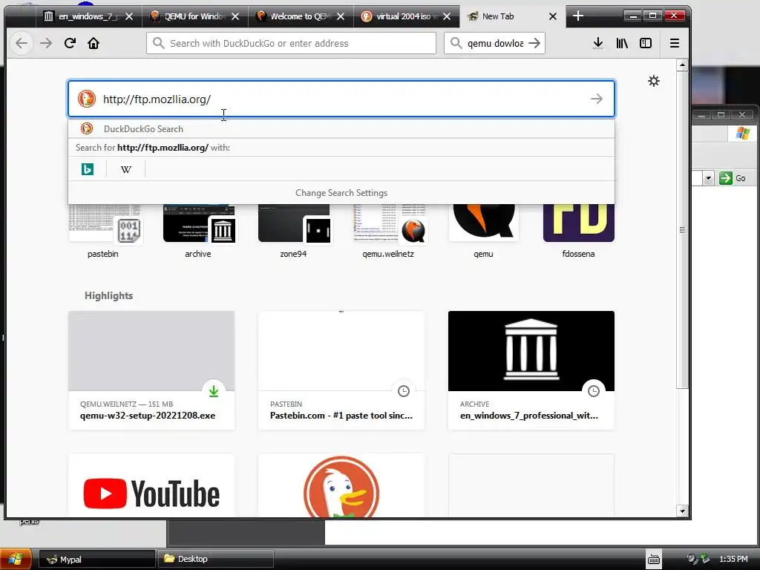Click the 1:35 PM taskbar clock
The height and width of the screenshot is (570, 760).
pyautogui.click(x=733, y=560)
